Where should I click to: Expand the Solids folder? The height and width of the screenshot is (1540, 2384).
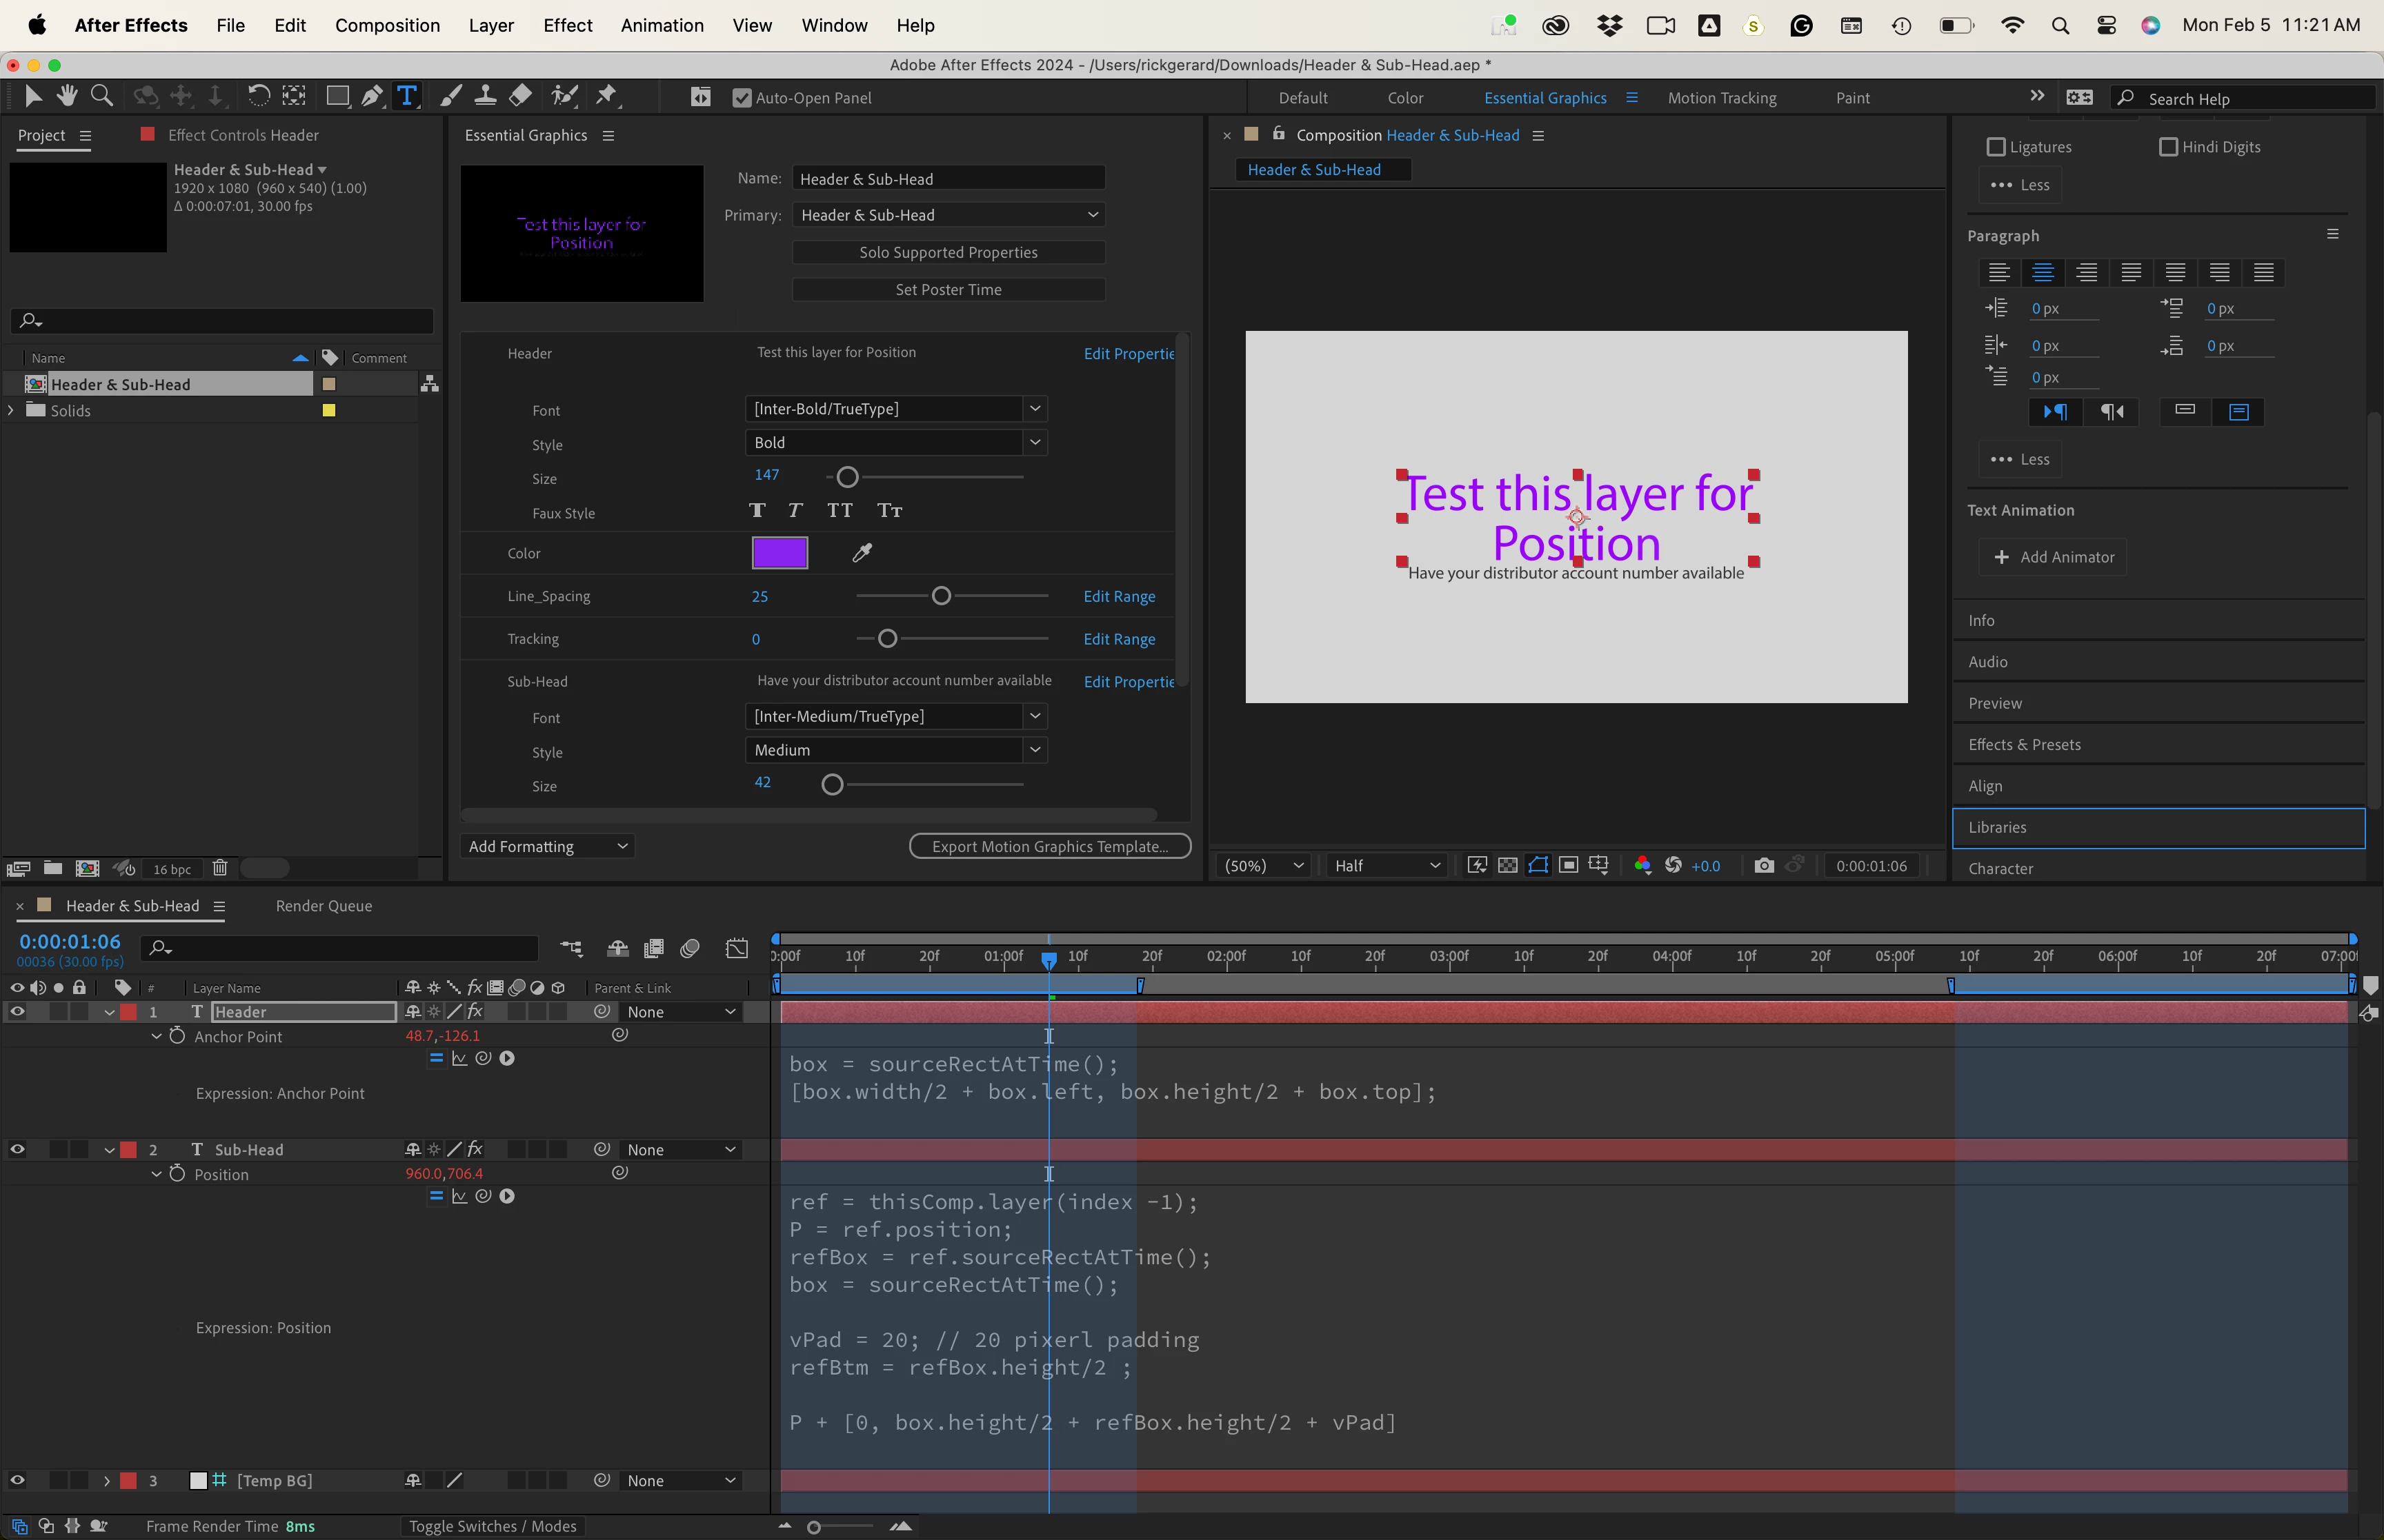(x=11, y=411)
